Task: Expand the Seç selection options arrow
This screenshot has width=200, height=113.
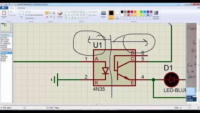Action: click(x=21, y=19)
